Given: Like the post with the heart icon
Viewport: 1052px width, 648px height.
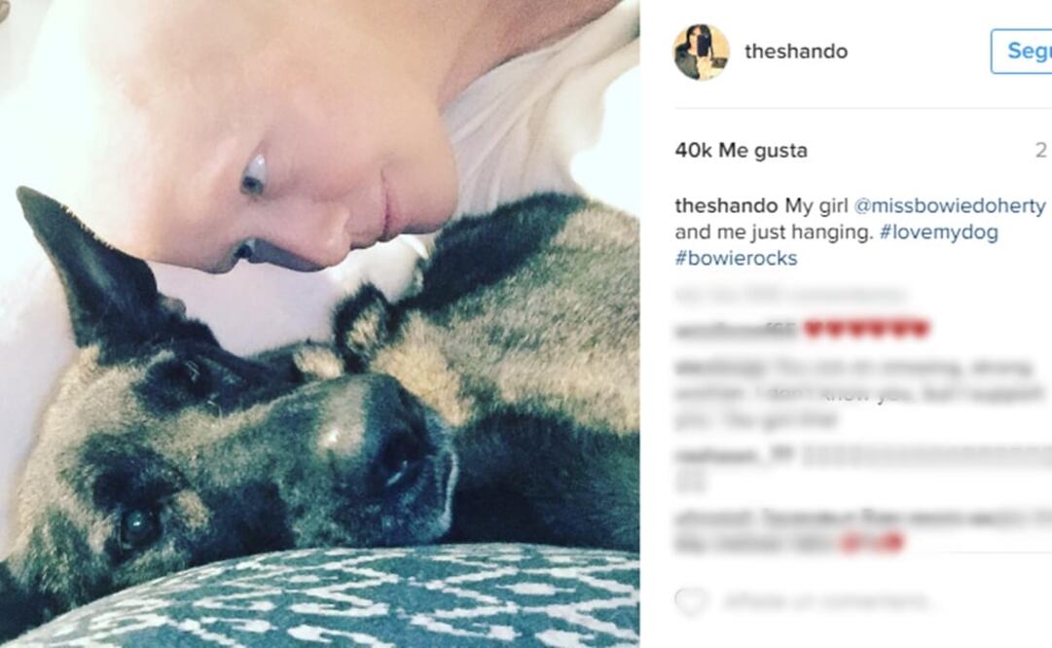Looking at the screenshot, I should click(691, 601).
